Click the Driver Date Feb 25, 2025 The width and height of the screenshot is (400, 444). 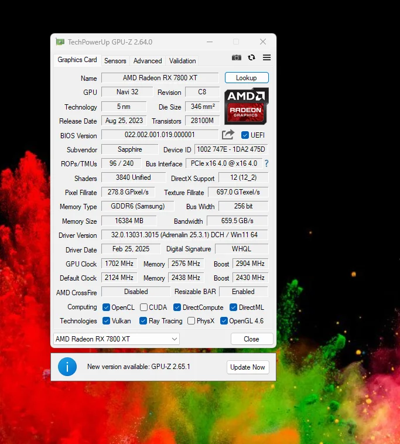[131, 249]
